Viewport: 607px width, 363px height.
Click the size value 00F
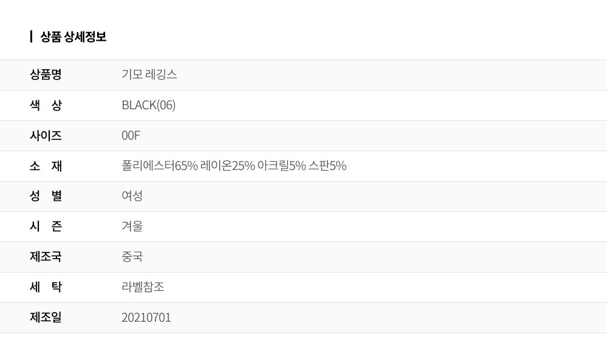[131, 135]
